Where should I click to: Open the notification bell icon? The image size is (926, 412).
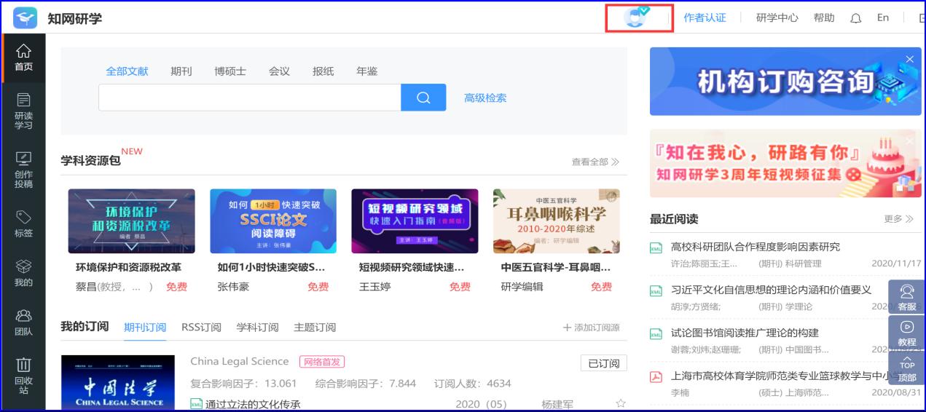coord(856,18)
